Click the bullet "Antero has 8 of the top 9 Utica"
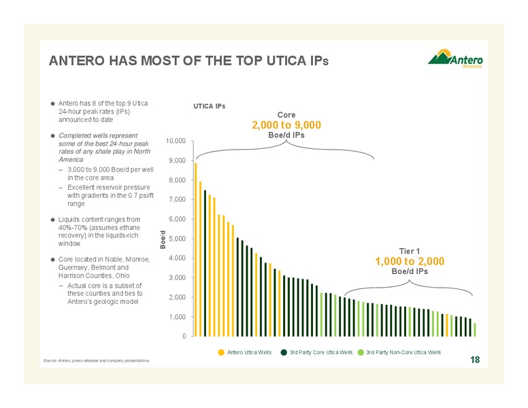This screenshot has height=408, width=528. (103, 103)
